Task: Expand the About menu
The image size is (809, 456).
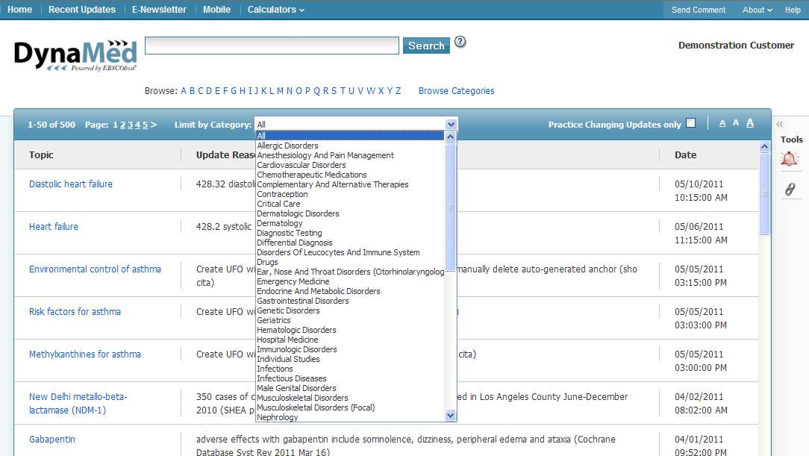Action: click(x=758, y=10)
